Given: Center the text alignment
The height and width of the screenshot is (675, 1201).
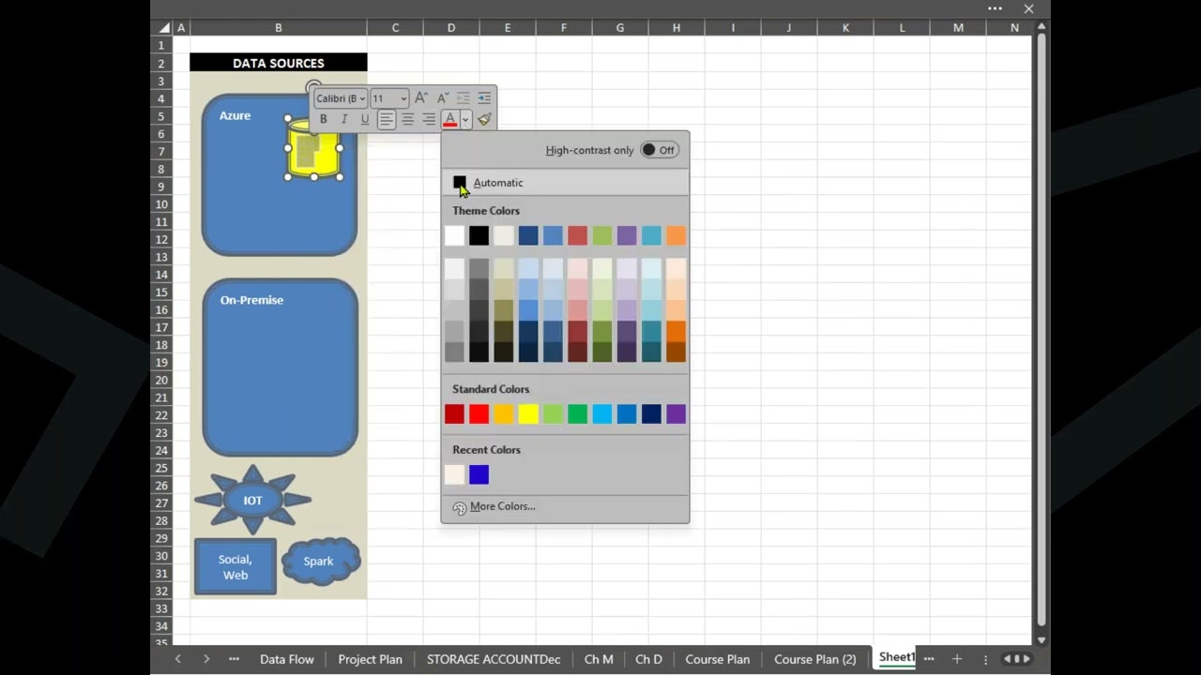Looking at the screenshot, I should [x=407, y=119].
